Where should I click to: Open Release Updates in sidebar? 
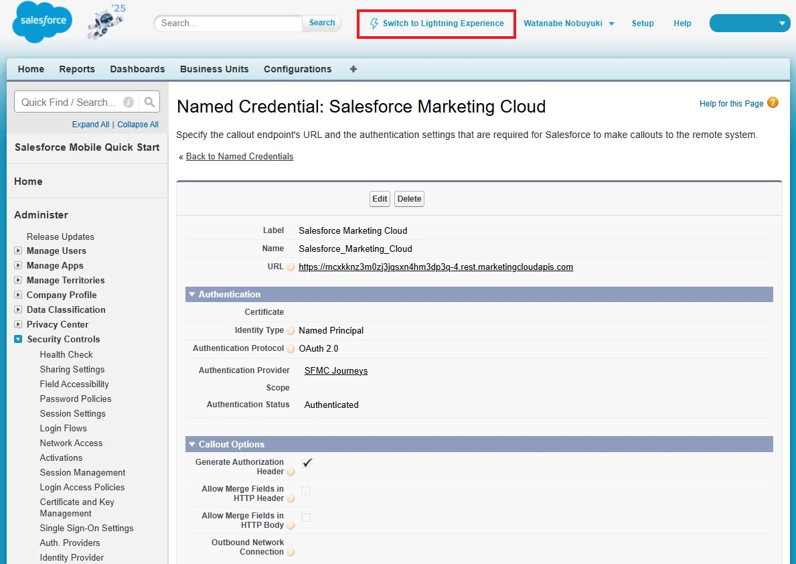[60, 236]
